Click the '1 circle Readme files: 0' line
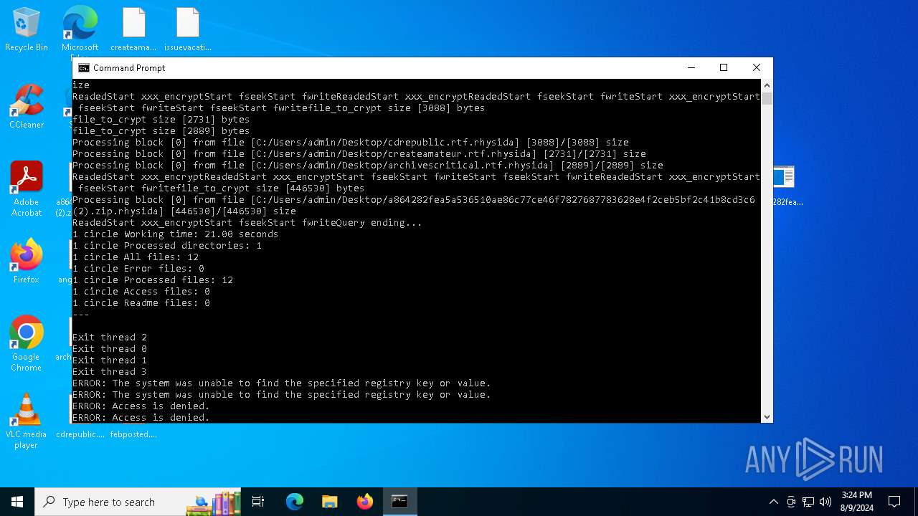 pyautogui.click(x=141, y=303)
